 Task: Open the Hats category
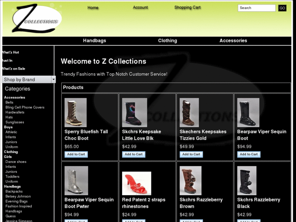click(x=9, y=117)
